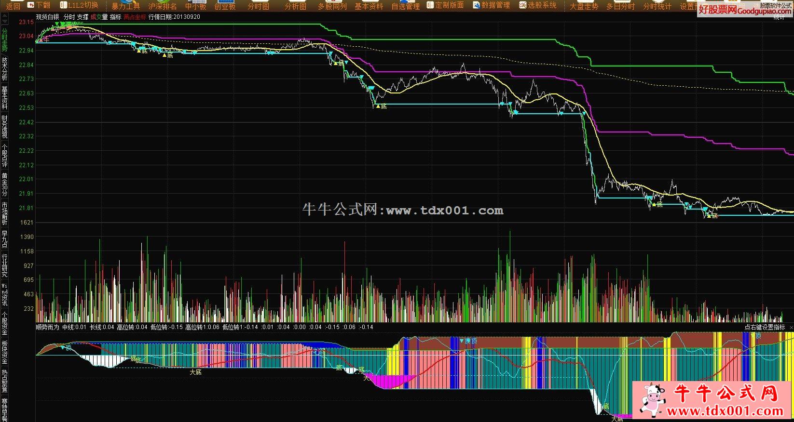Select the 个股点评 sidebar tab
This screenshot has width=794, height=422.
[4, 156]
